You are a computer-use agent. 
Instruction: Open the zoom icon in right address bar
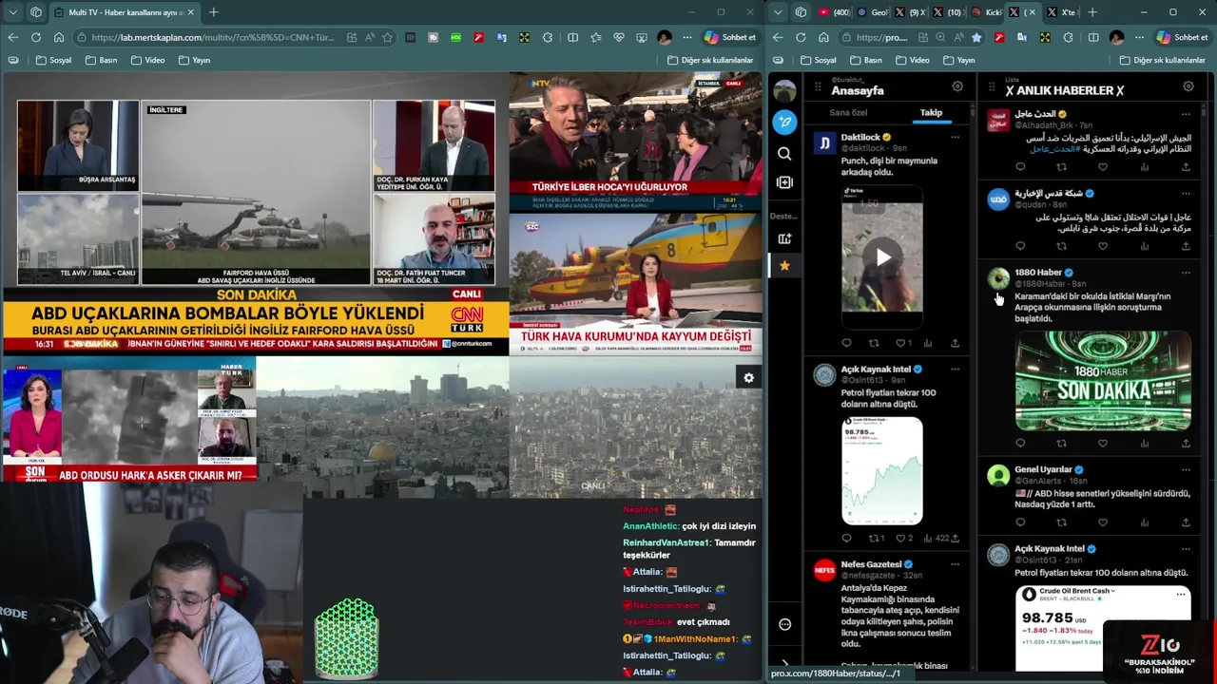tap(939, 37)
